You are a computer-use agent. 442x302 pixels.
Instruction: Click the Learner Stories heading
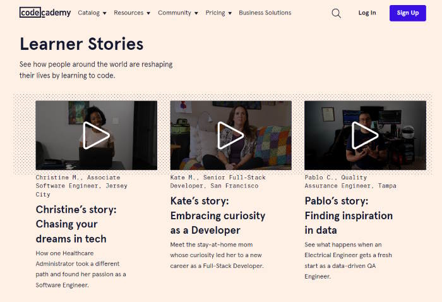[x=81, y=44]
